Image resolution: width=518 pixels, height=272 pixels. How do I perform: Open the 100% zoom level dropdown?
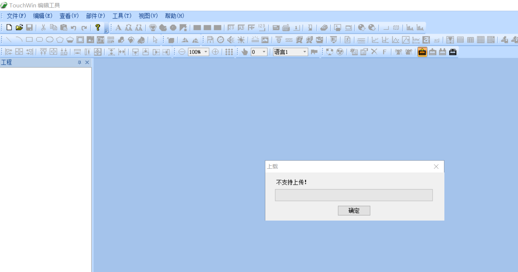pos(206,52)
